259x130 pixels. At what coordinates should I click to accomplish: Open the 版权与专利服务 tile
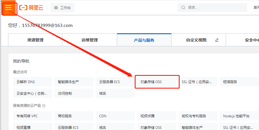(x=198, y=116)
